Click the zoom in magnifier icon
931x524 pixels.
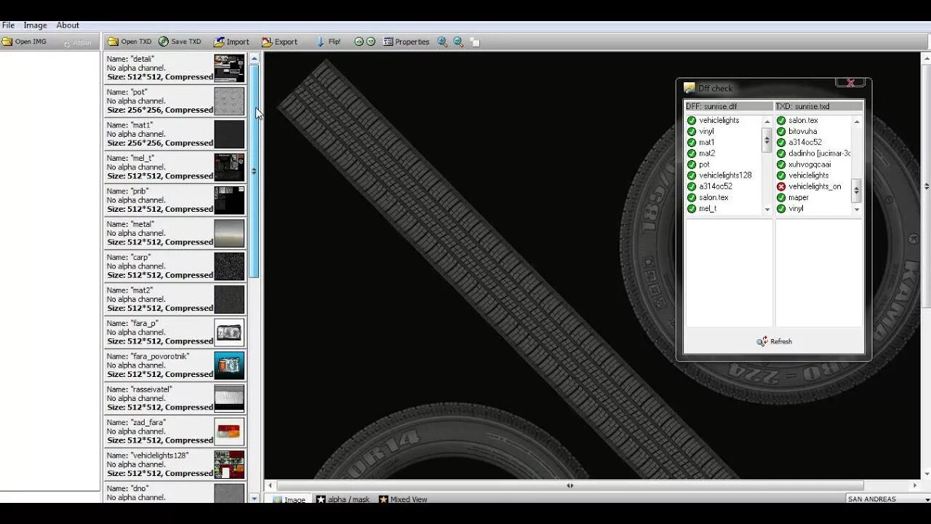442,42
